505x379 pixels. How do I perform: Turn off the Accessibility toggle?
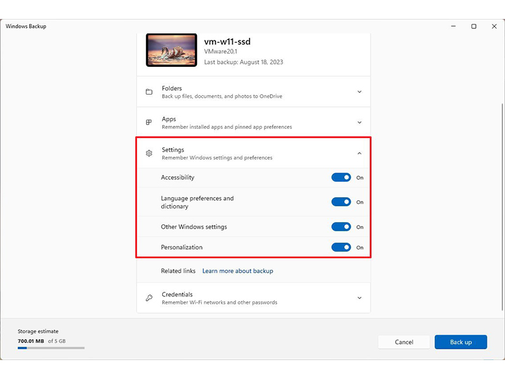click(341, 177)
